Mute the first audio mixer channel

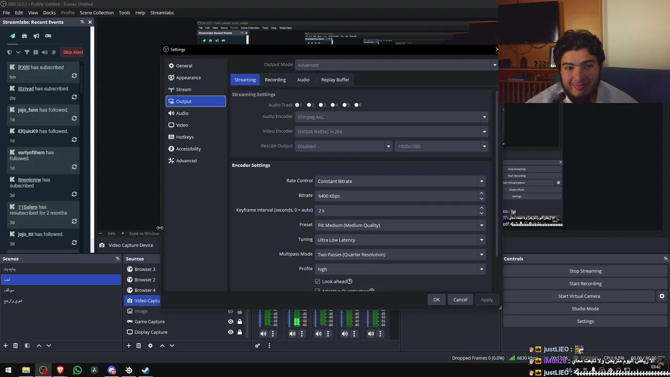(263, 334)
